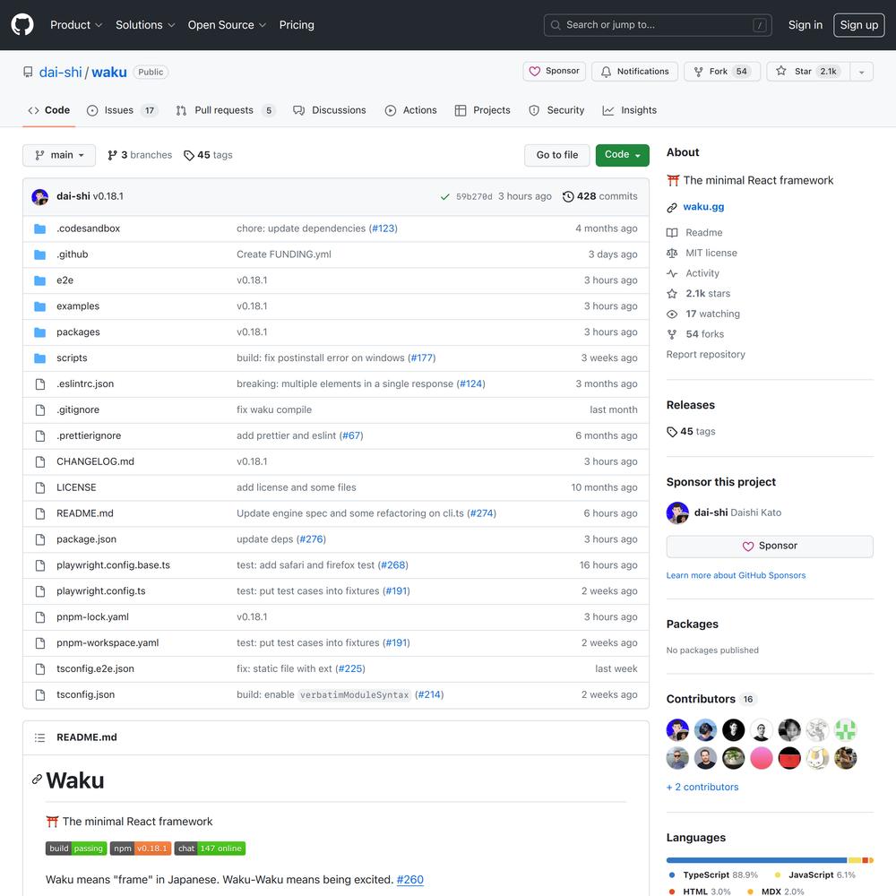Click the README outline list icon
Viewport: 896px width, 896px height.
(x=39, y=737)
